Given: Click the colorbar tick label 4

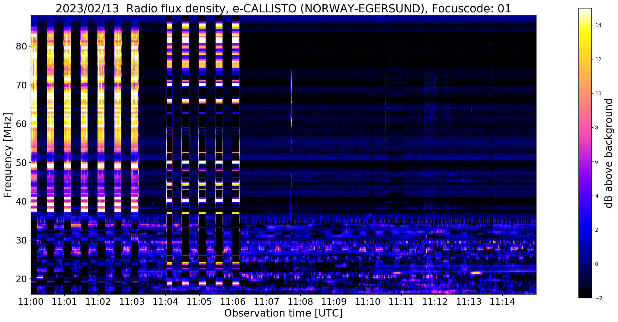Looking at the screenshot, I should pos(596,196).
